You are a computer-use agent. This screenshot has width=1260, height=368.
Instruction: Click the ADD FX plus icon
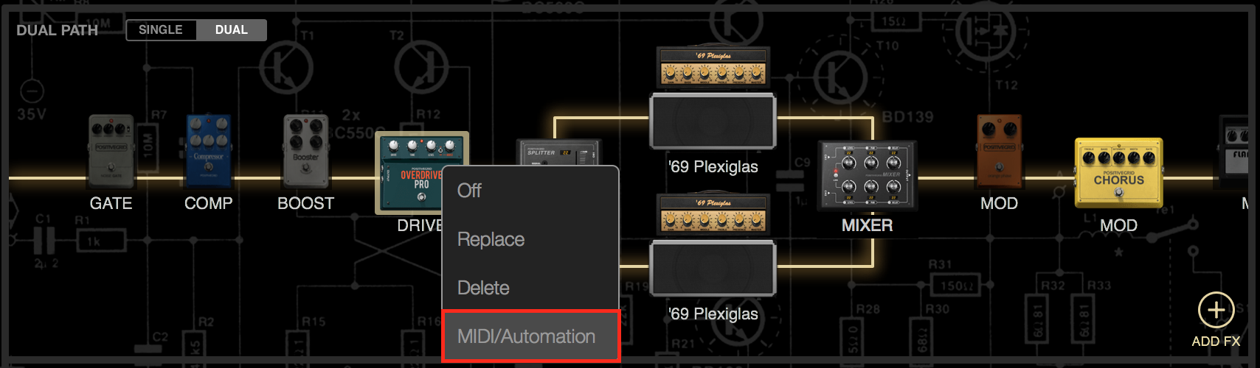(x=1216, y=310)
